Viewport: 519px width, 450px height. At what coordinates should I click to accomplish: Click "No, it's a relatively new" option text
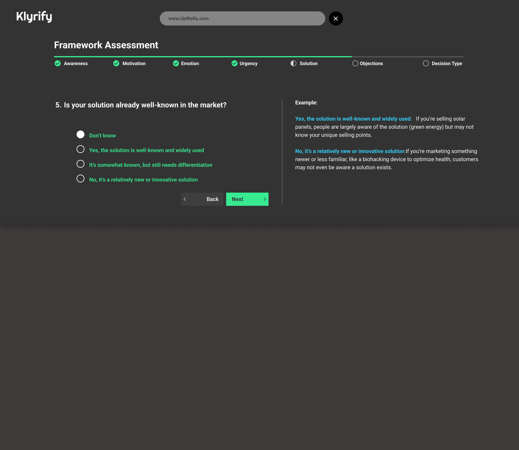144,180
